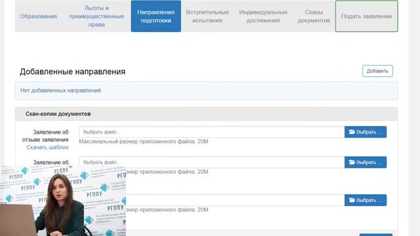Viewport: 420px width, 236px height.
Task: Click Выбрать button in second file row
Action: pyautogui.click(x=366, y=163)
